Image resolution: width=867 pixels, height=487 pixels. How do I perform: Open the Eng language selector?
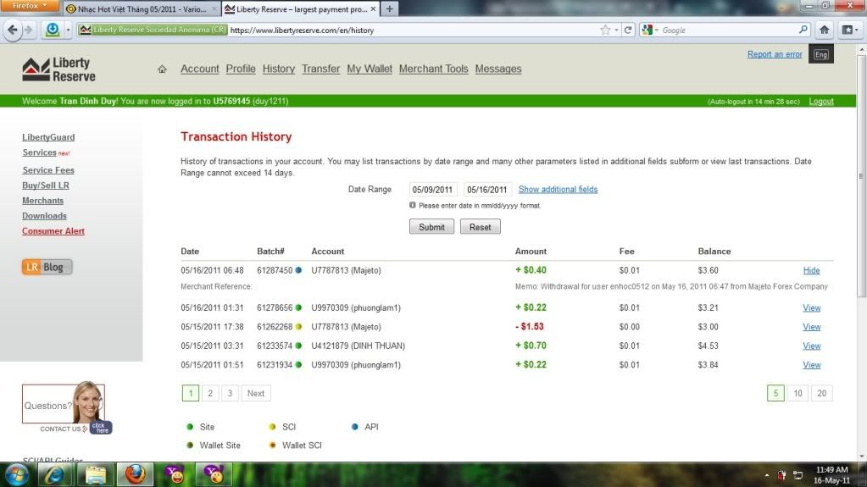click(x=820, y=55)
